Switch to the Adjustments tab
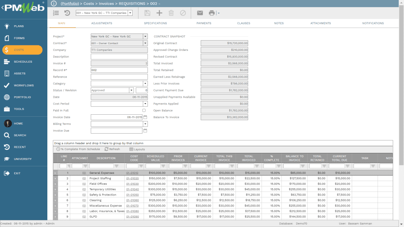The image size is (404, 227). coord(101,23)
